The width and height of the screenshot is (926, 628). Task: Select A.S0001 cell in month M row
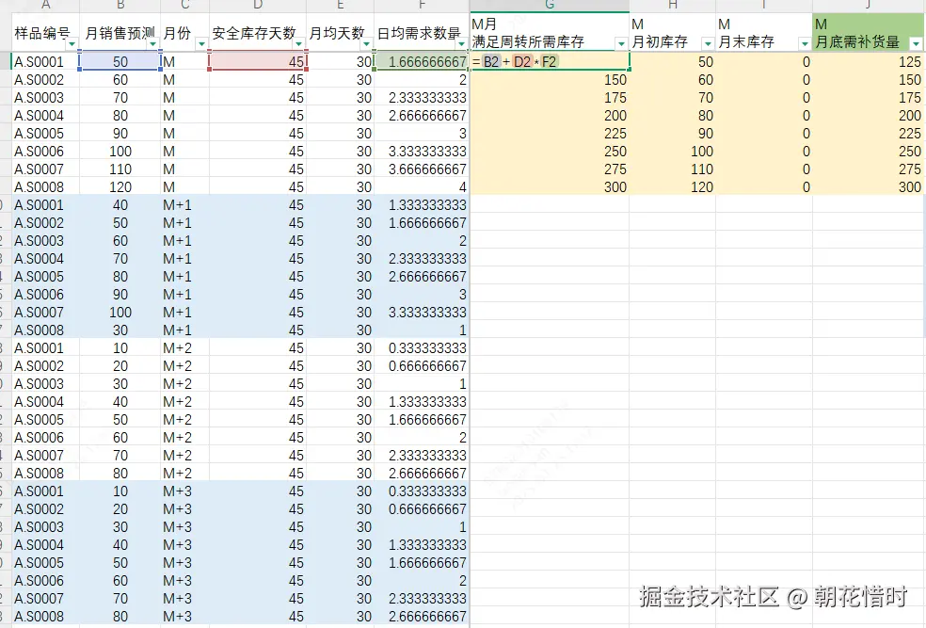pyautogui.click(x=45, y=62)
